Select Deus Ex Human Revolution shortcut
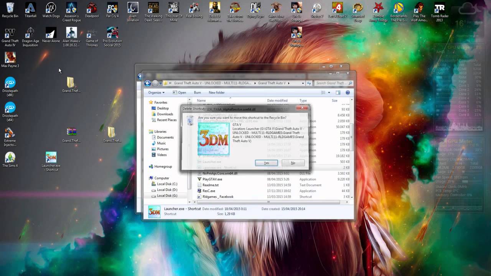 (214, 12)
